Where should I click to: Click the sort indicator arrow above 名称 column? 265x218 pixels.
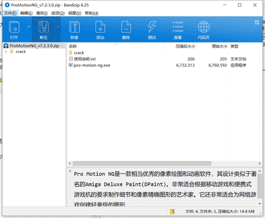point(116,44)
